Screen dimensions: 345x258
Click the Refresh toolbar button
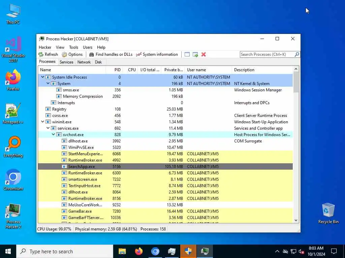pyautogui.click(x=48, y=54)
